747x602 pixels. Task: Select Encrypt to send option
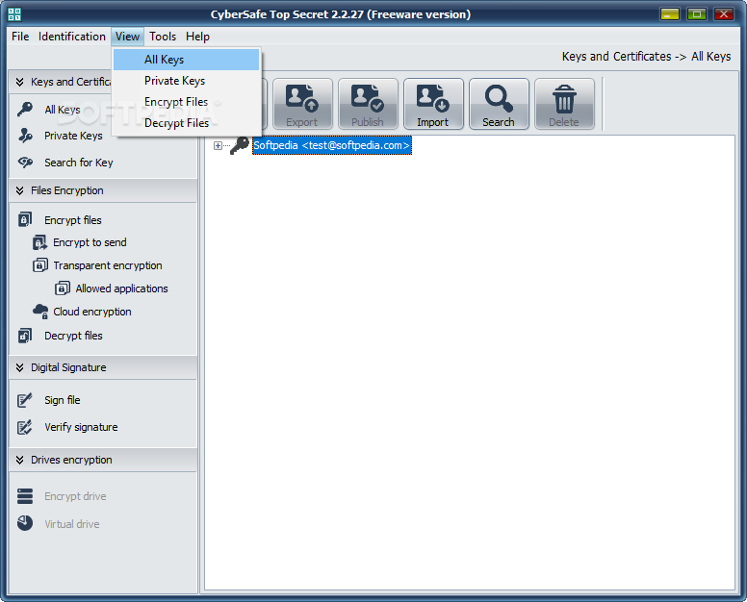(90, 242)
